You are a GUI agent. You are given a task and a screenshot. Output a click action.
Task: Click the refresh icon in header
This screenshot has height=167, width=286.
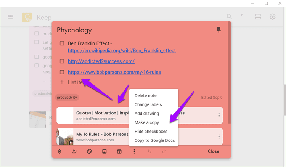click(242, 16)
